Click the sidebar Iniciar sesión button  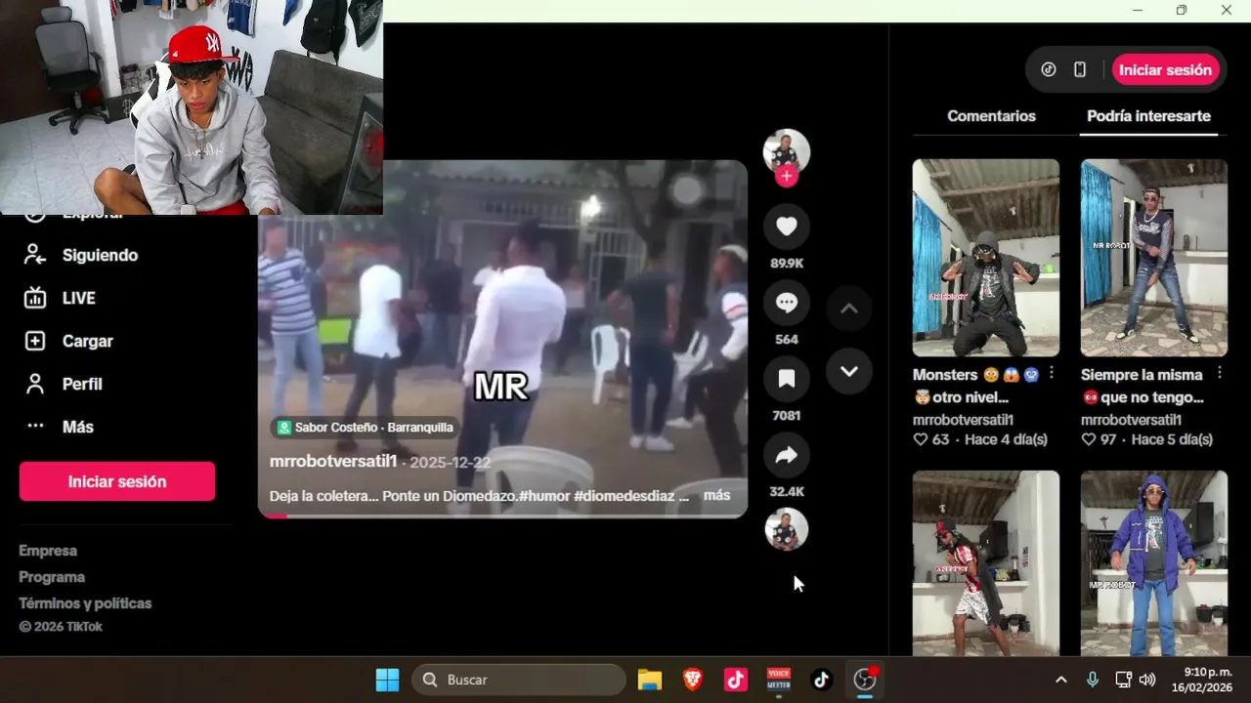tap(117, 481)
